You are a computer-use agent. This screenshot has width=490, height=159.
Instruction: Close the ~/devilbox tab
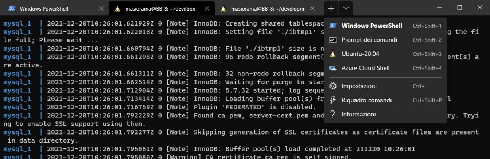(x=207, y=8)
